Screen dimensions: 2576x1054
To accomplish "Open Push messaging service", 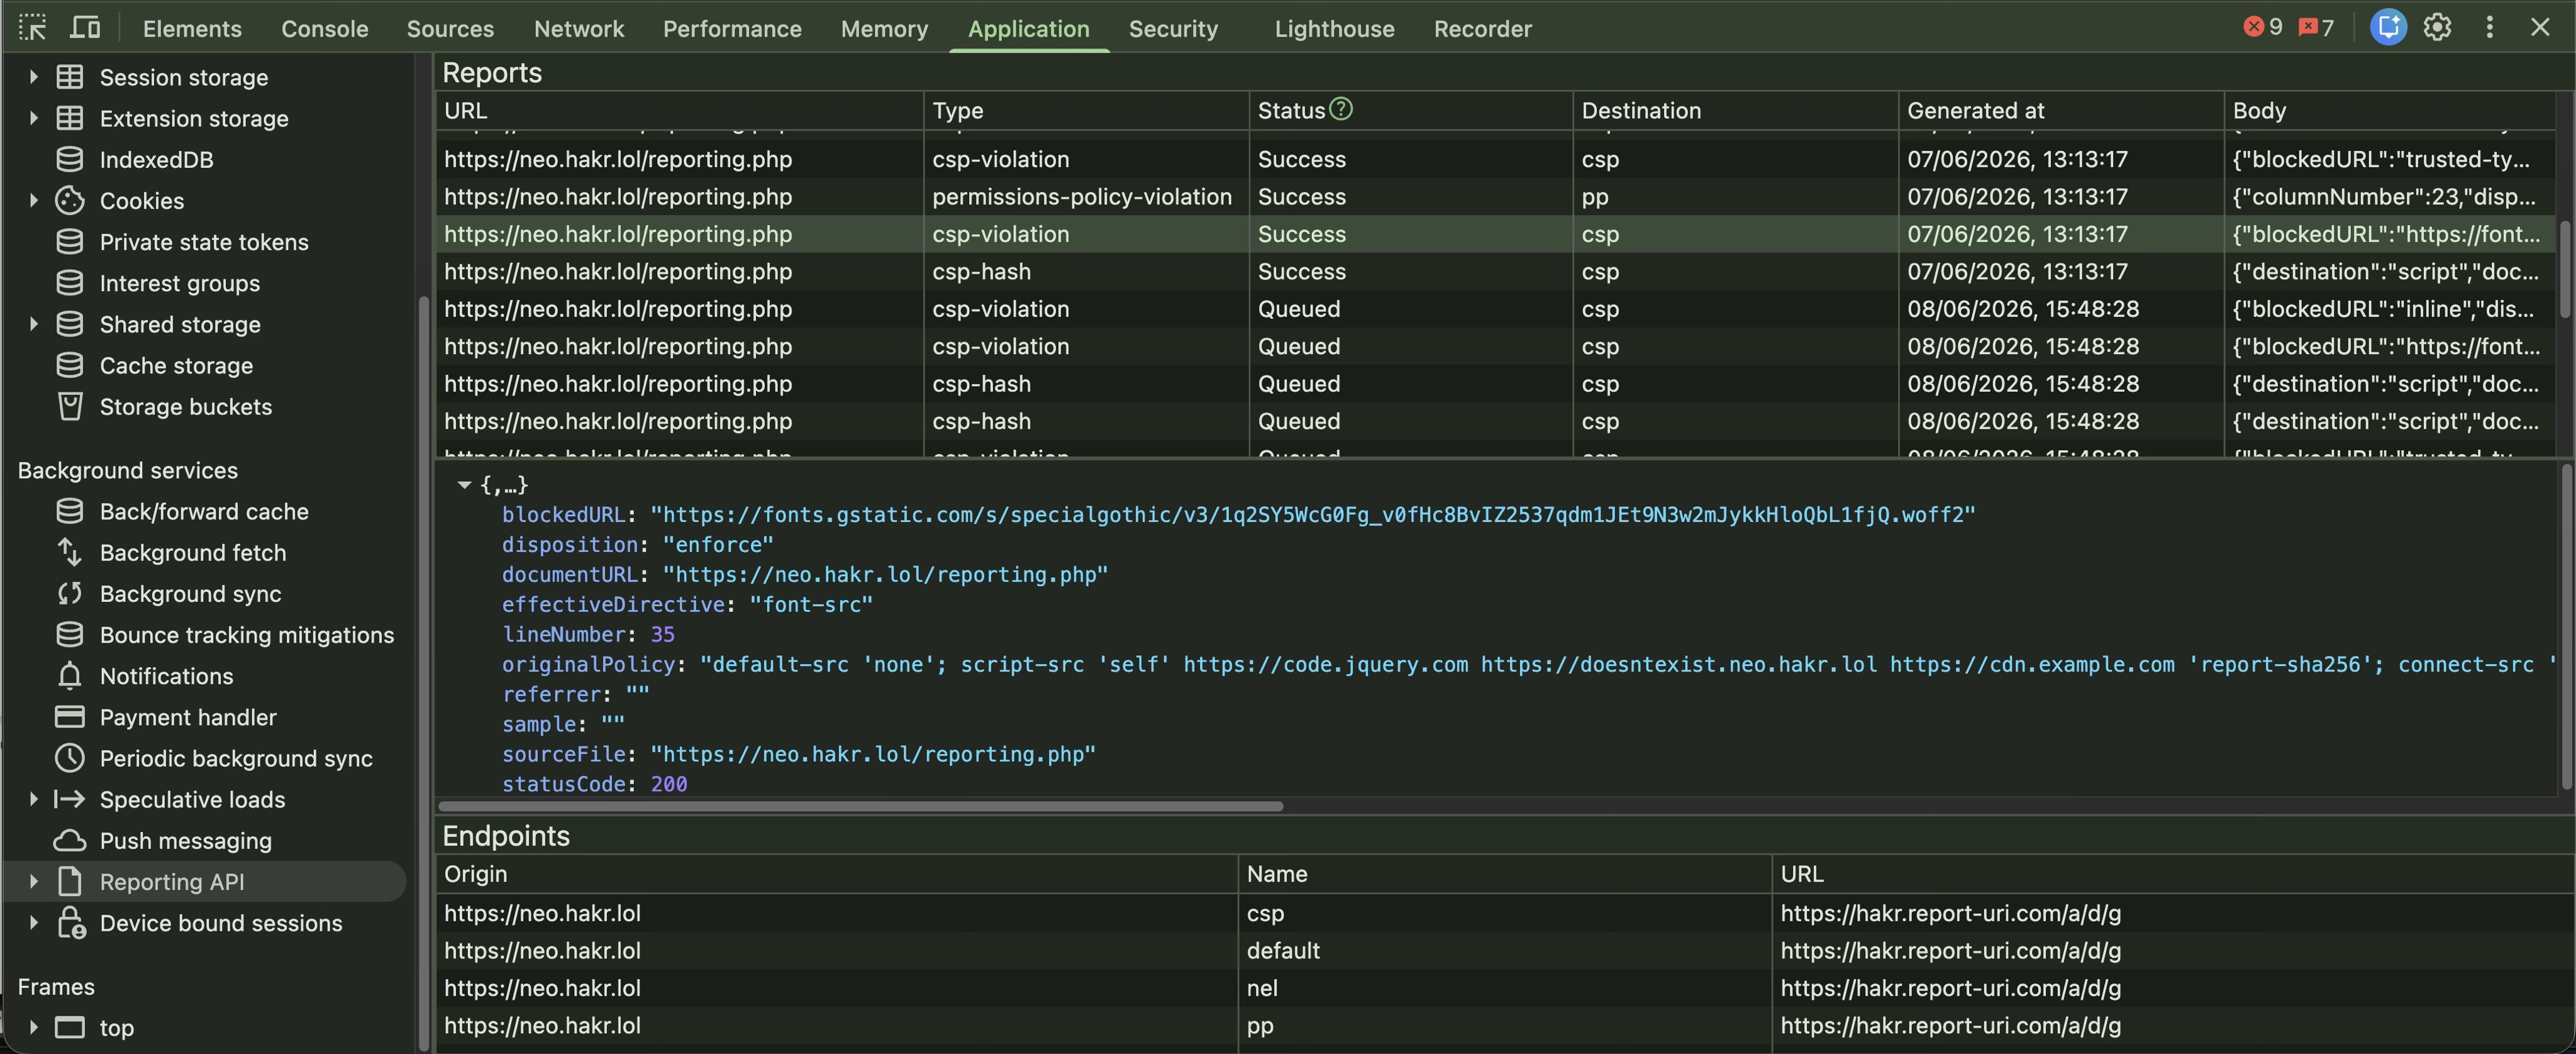I will [185, 841].
